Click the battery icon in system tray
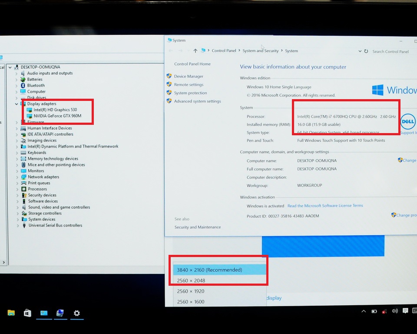Screen dimensions: 417x334 coord(374,311)
